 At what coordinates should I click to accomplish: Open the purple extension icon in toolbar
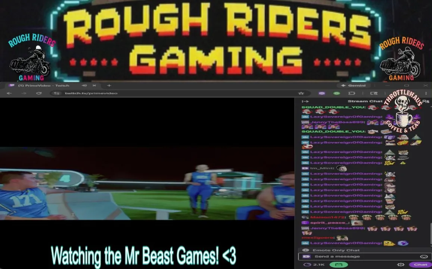[322, 93]
